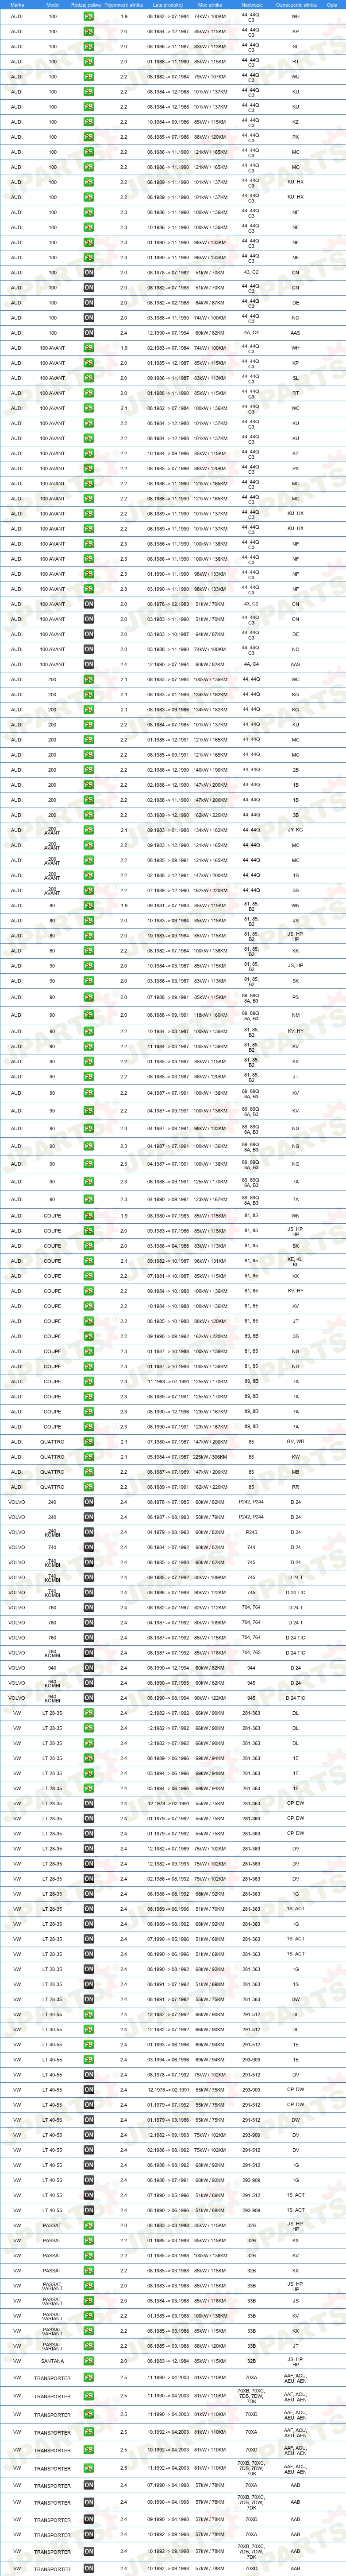This screenshot has height=2576, width=346.
Task: Click the Pojemność silnika column header
Action: pos(123,4)
